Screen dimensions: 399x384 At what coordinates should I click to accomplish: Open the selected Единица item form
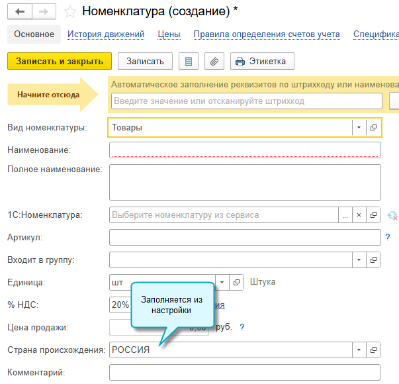238,282
